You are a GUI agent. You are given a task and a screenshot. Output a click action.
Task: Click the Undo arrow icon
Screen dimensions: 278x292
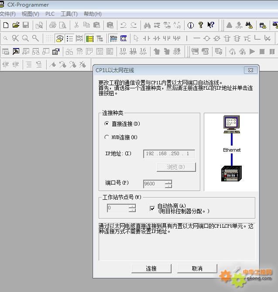[124, 25]
